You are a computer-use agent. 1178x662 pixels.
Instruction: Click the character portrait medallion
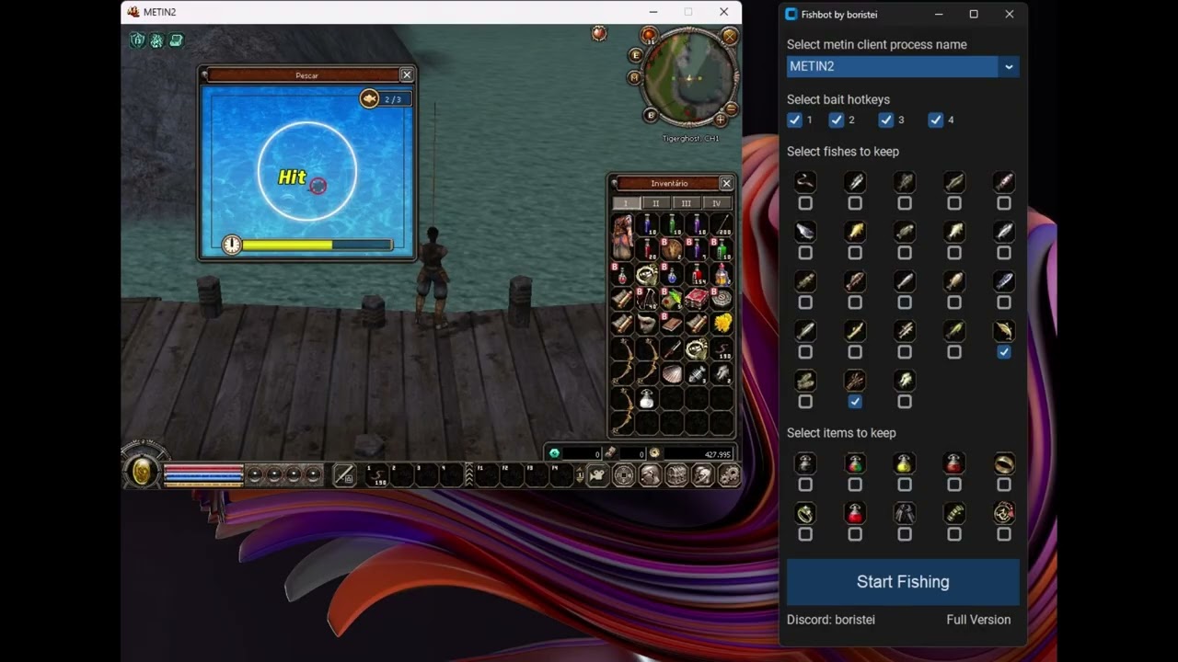pyautogui.click(x=143, y=472)
